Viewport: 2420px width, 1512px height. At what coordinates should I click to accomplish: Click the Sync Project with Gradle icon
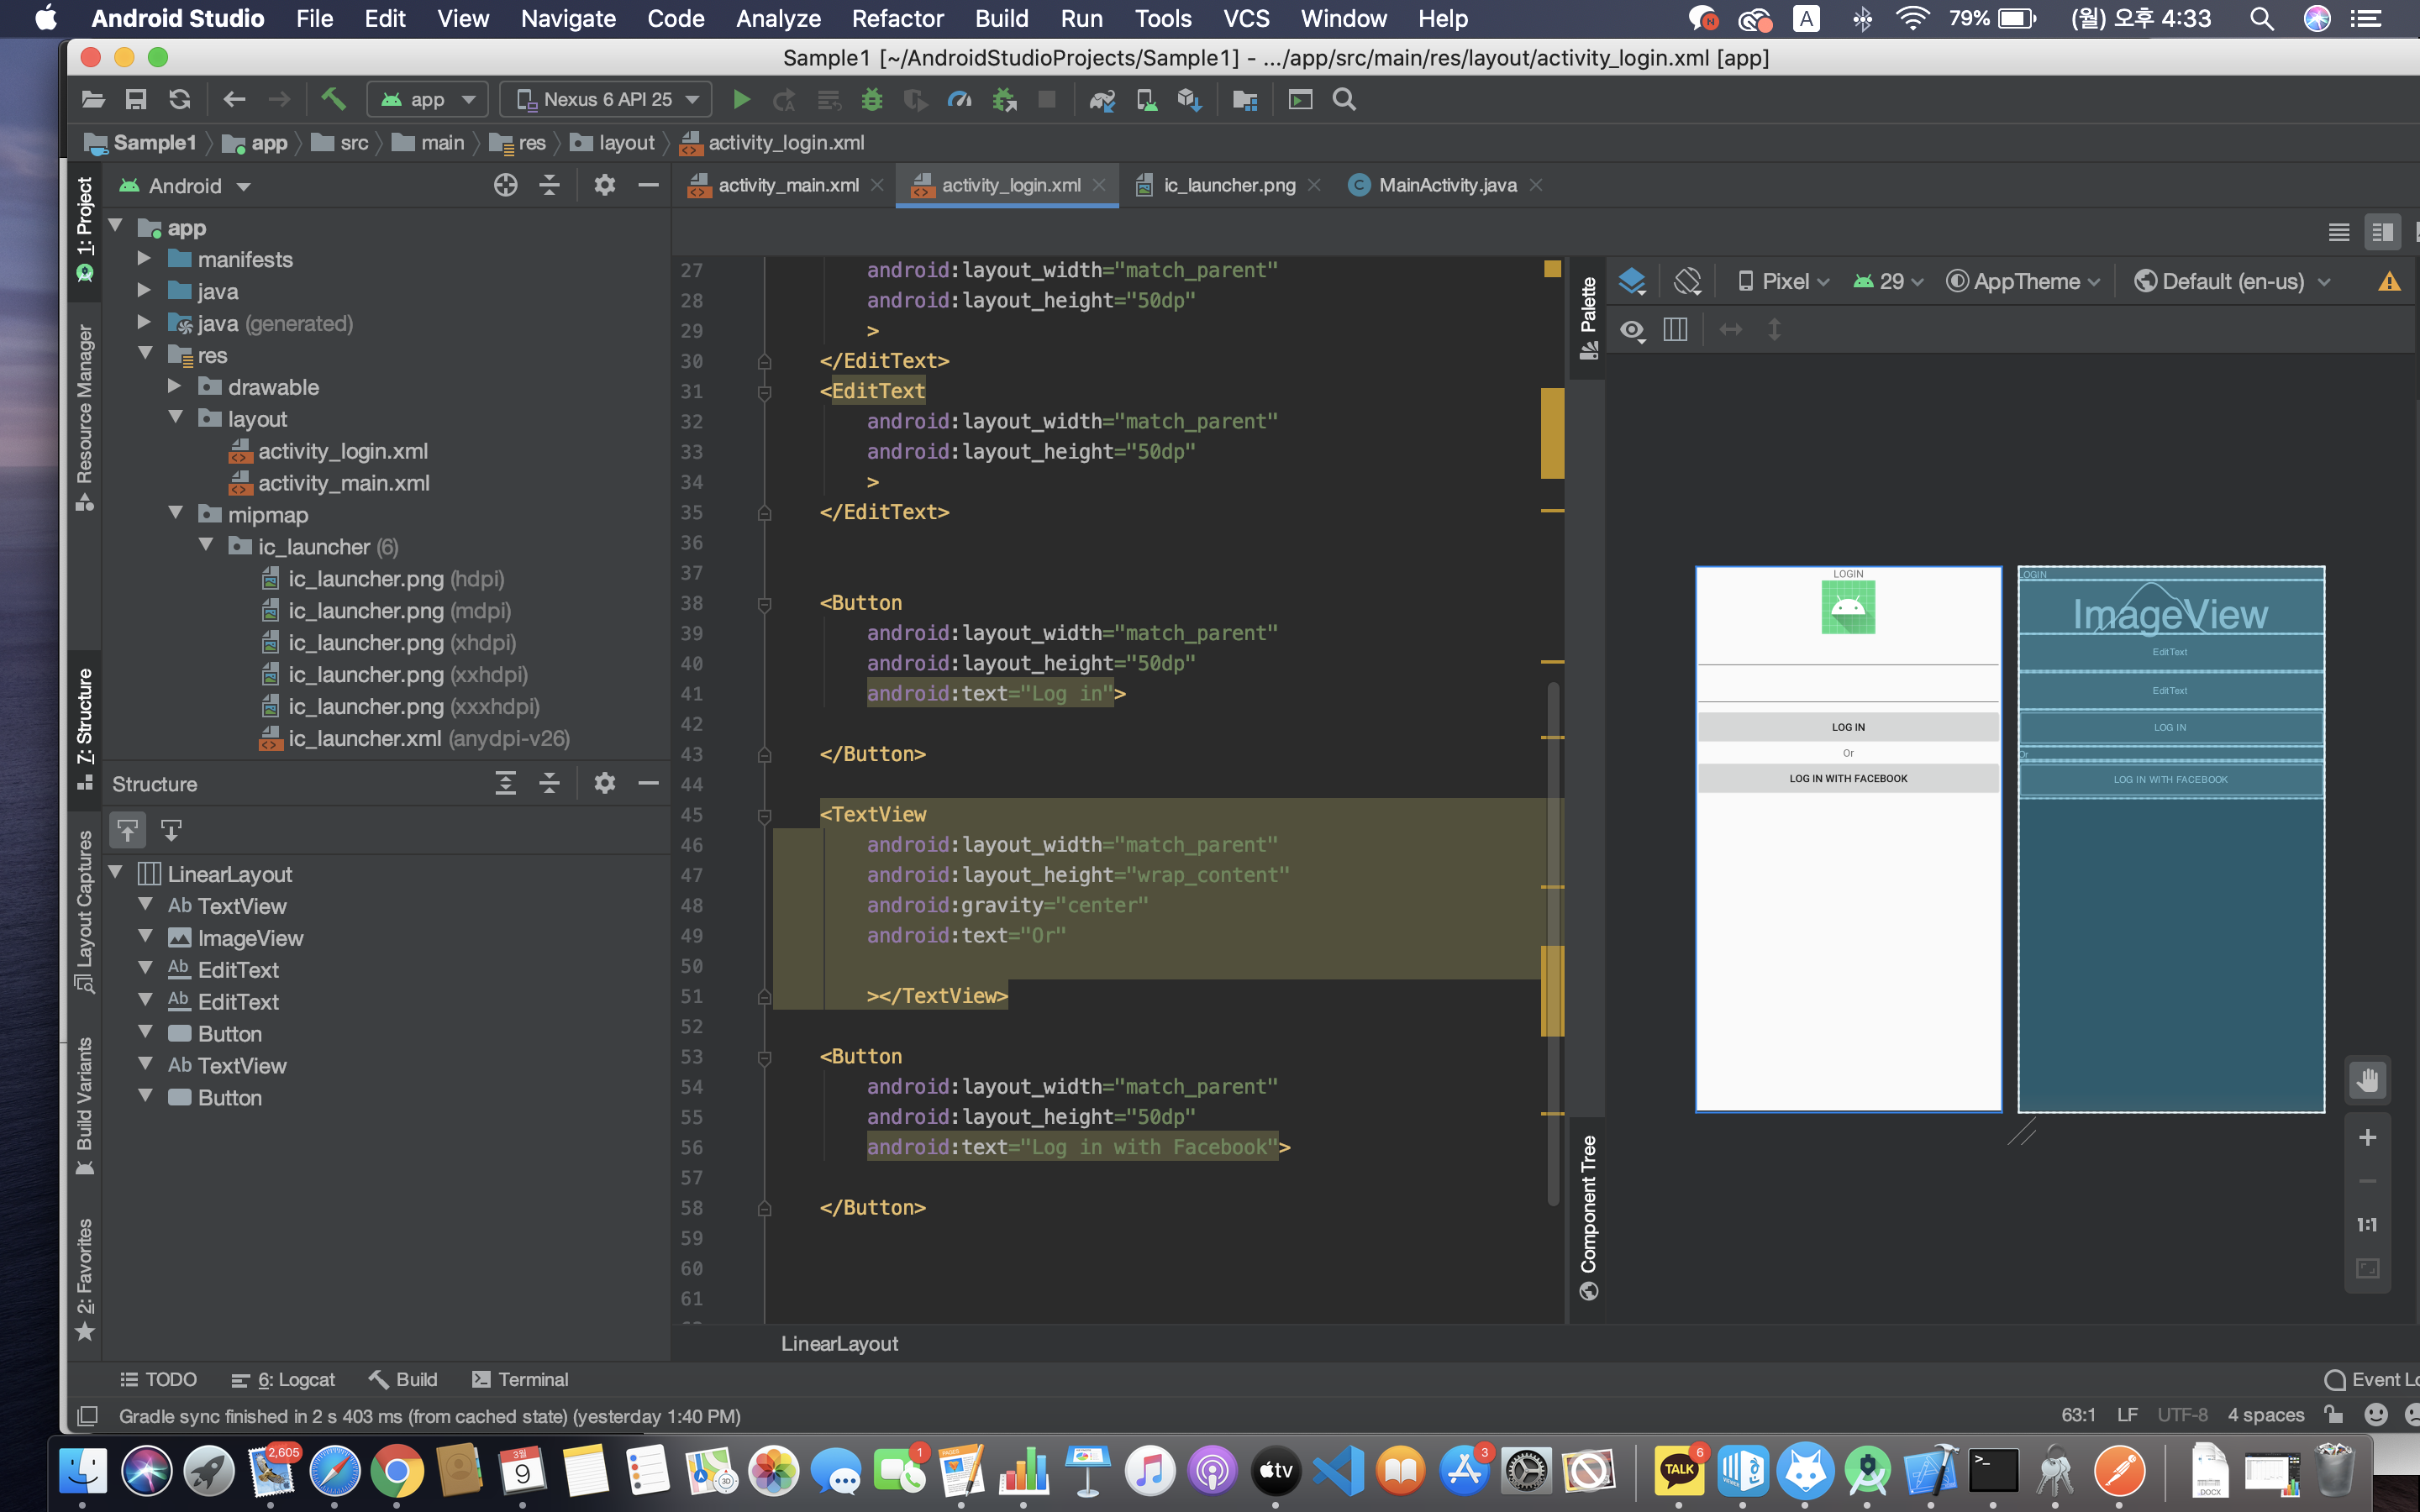[x=1102, y=99]
